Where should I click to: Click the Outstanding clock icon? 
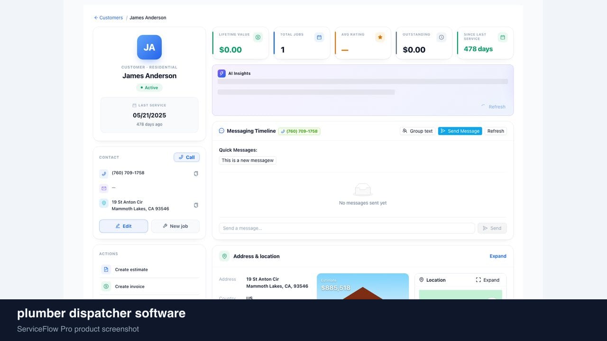(x=441, y=37)
